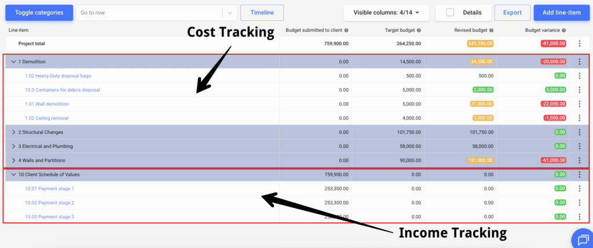Open the kebab menu for Payment stage 2
Image resolution: width=593 pixels, height=248 pixels.
(x=579, y=203)
